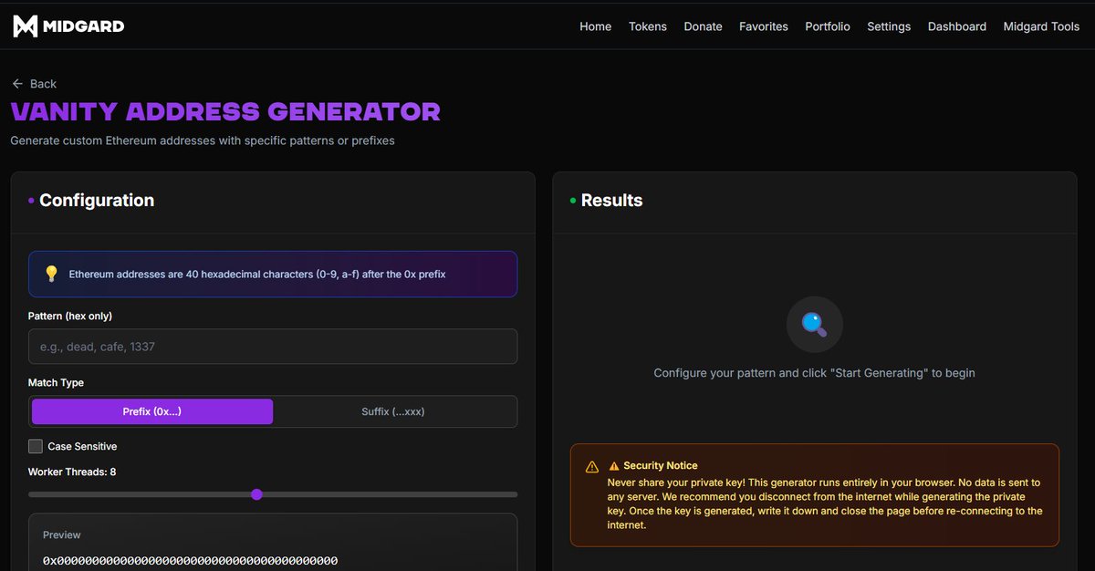Enable the Case Sensitive checkbox
The height and width of the screenshot is (571, 1095).
click(x=36, y=446)
